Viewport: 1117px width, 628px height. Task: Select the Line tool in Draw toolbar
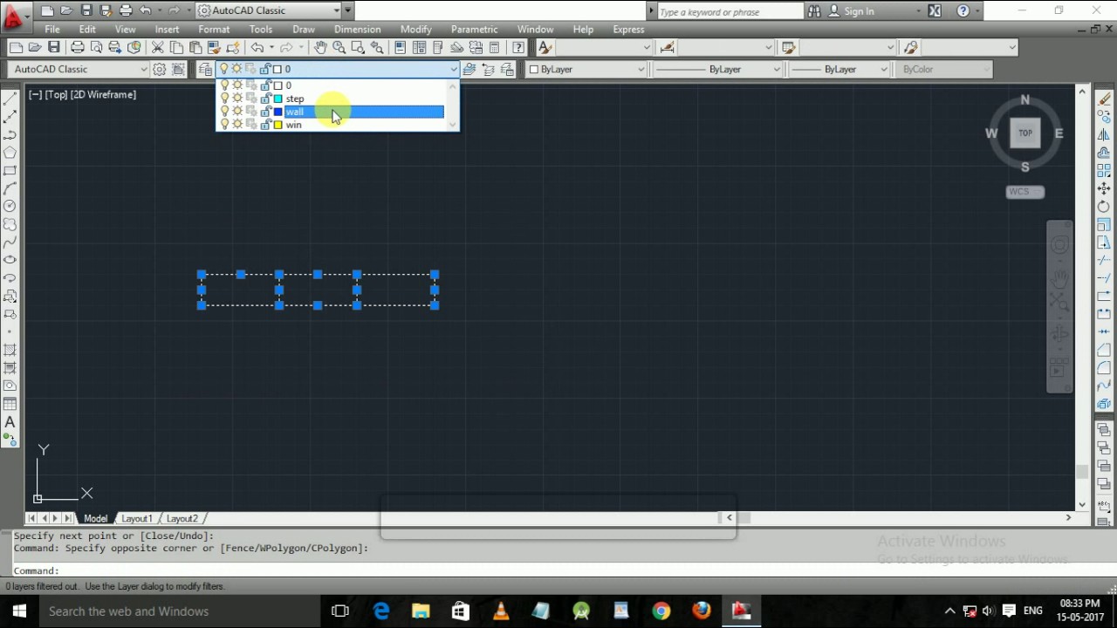pyautogui.click(x=10, y=98)
